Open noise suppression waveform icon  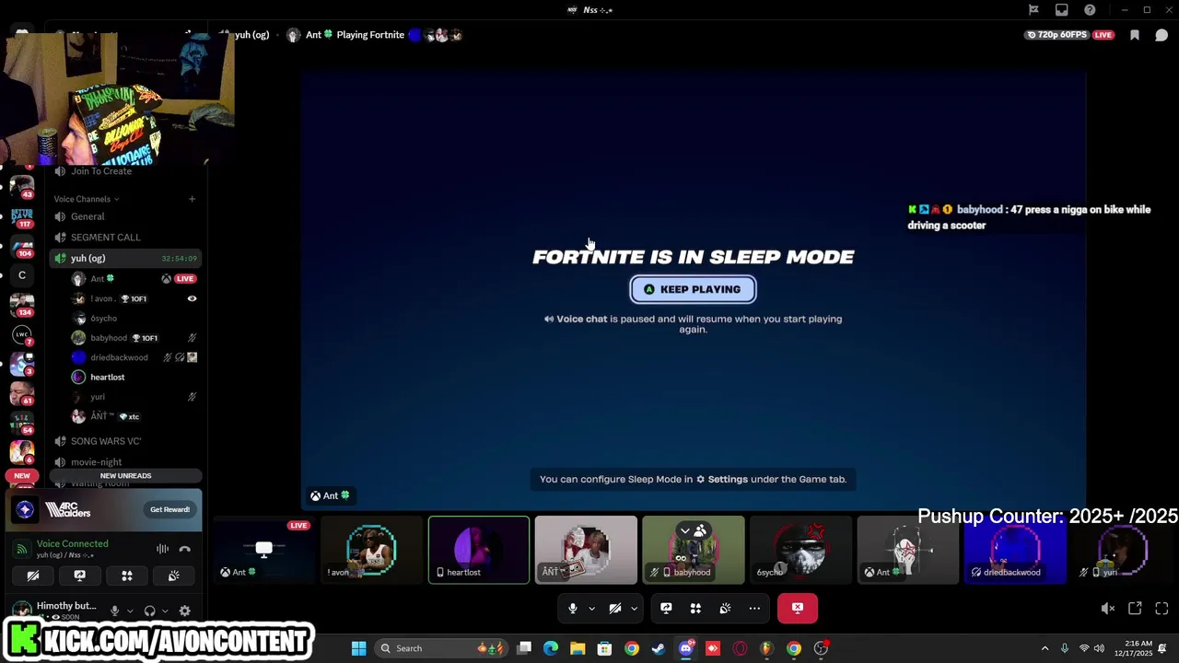(162, 549)
